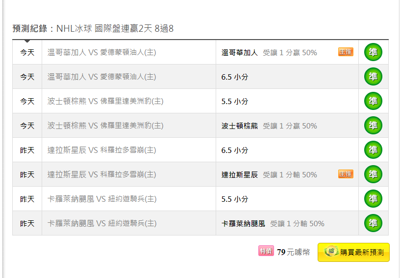
Task: Click the green 準 icon for Vancouver 6.5 小分 row
Action: (373, 77)
